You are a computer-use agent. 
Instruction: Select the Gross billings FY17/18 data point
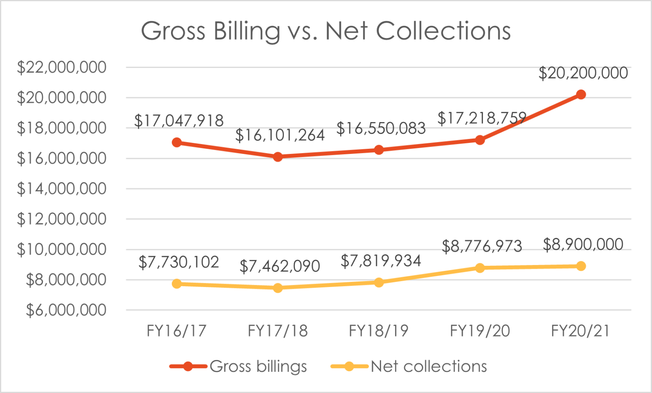coord(278,157)
